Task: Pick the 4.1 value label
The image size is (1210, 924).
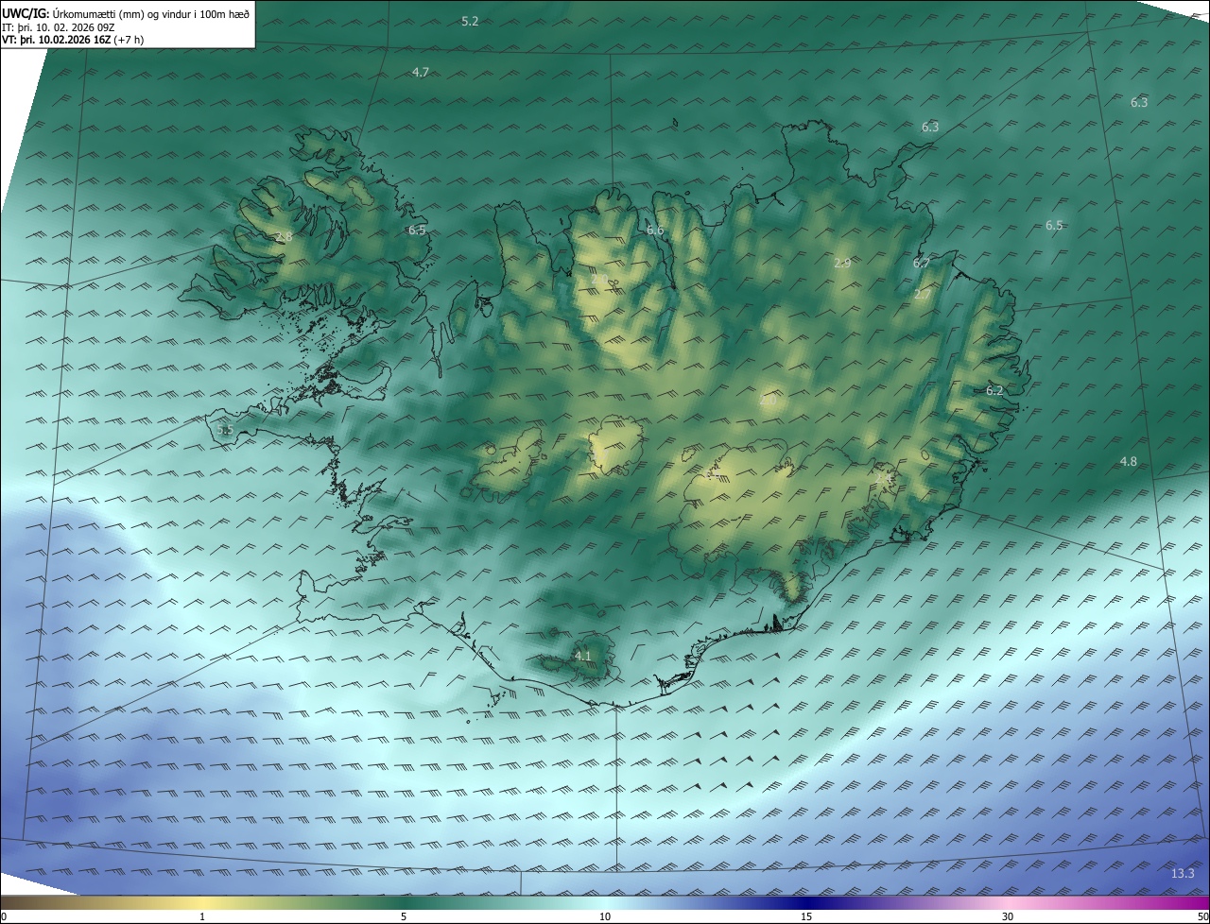Action: pyautogui.click(x=582, y=656)
